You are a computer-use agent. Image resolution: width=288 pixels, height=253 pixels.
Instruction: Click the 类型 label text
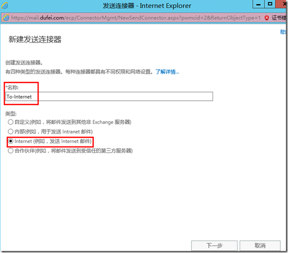[11, 114]
